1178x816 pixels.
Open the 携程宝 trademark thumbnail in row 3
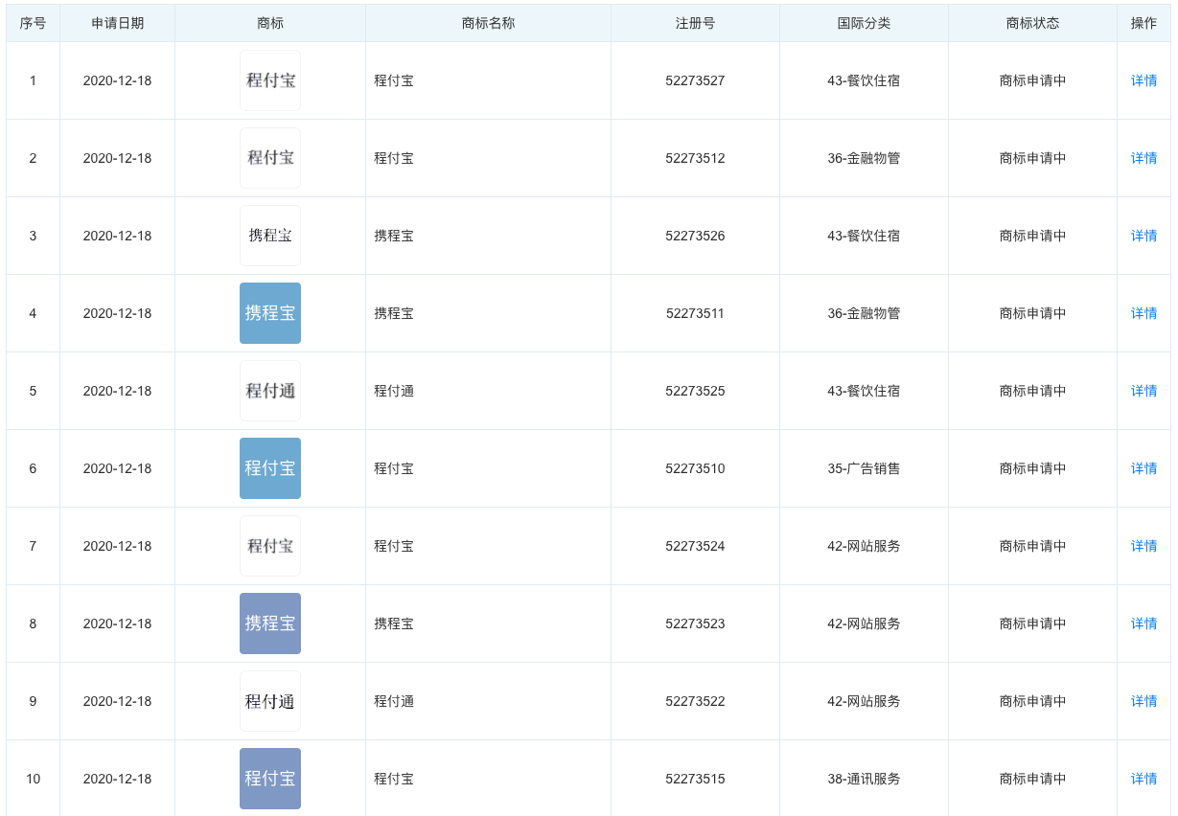270,236
